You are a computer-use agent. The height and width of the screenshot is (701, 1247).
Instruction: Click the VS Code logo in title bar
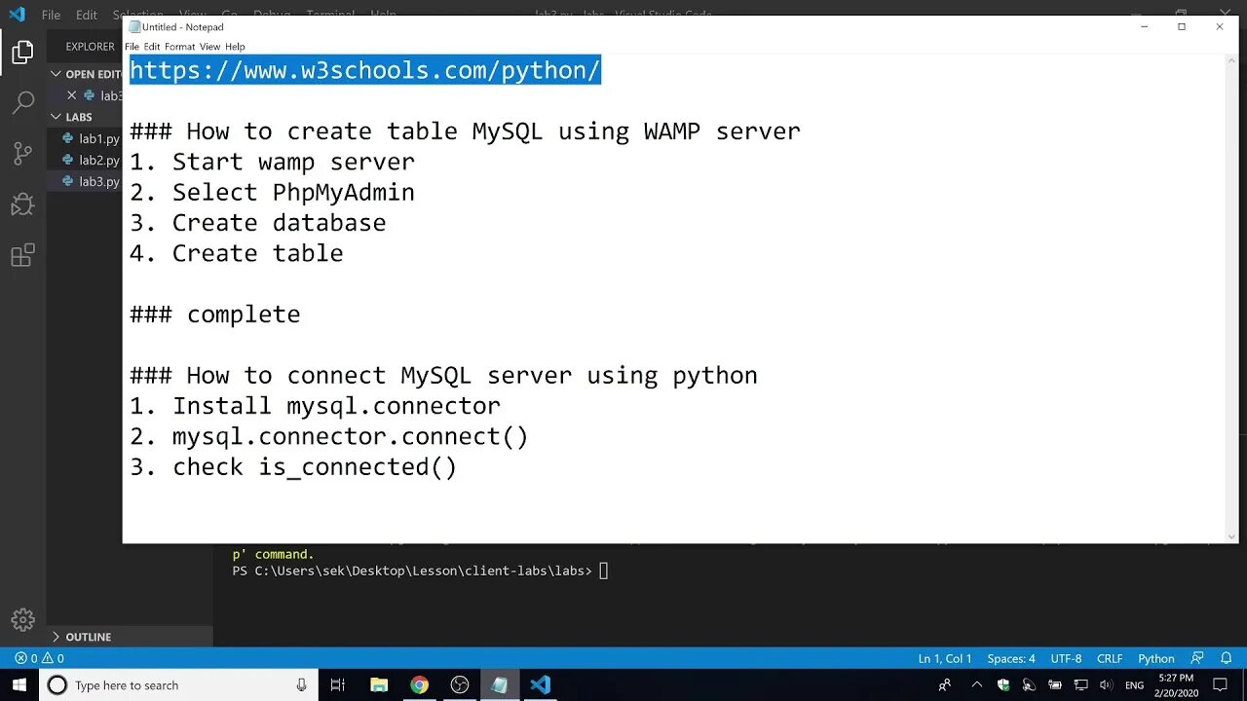click(17, 15)
